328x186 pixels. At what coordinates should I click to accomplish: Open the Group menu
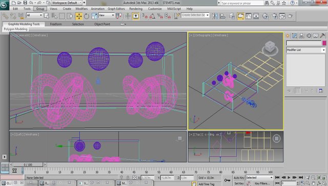click(40, 9)
